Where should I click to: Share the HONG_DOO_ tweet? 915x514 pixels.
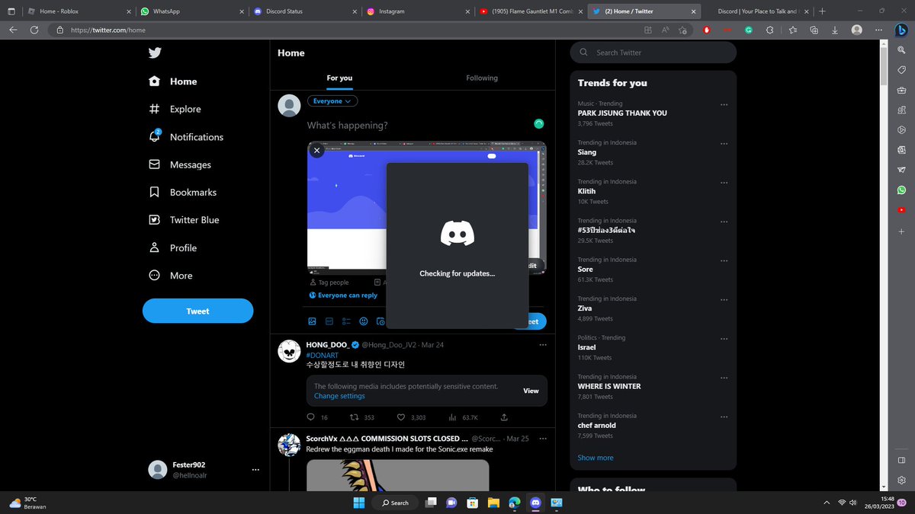pyautogui.click(x=504, y=417)
